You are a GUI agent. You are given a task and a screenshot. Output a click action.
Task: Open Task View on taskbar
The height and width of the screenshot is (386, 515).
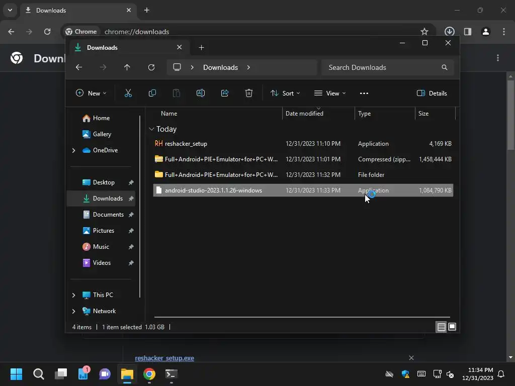click(x=61, y=374)
